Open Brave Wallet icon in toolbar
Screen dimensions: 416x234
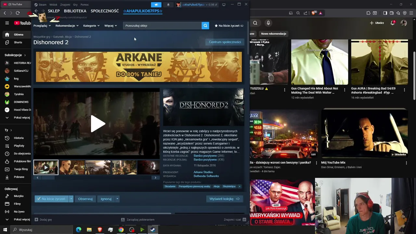coord(392,13)
